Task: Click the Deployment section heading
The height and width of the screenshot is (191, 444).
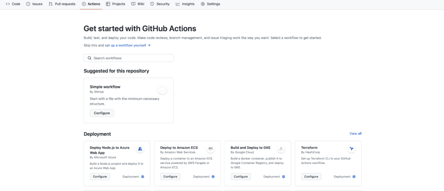Action: point(98,134)
